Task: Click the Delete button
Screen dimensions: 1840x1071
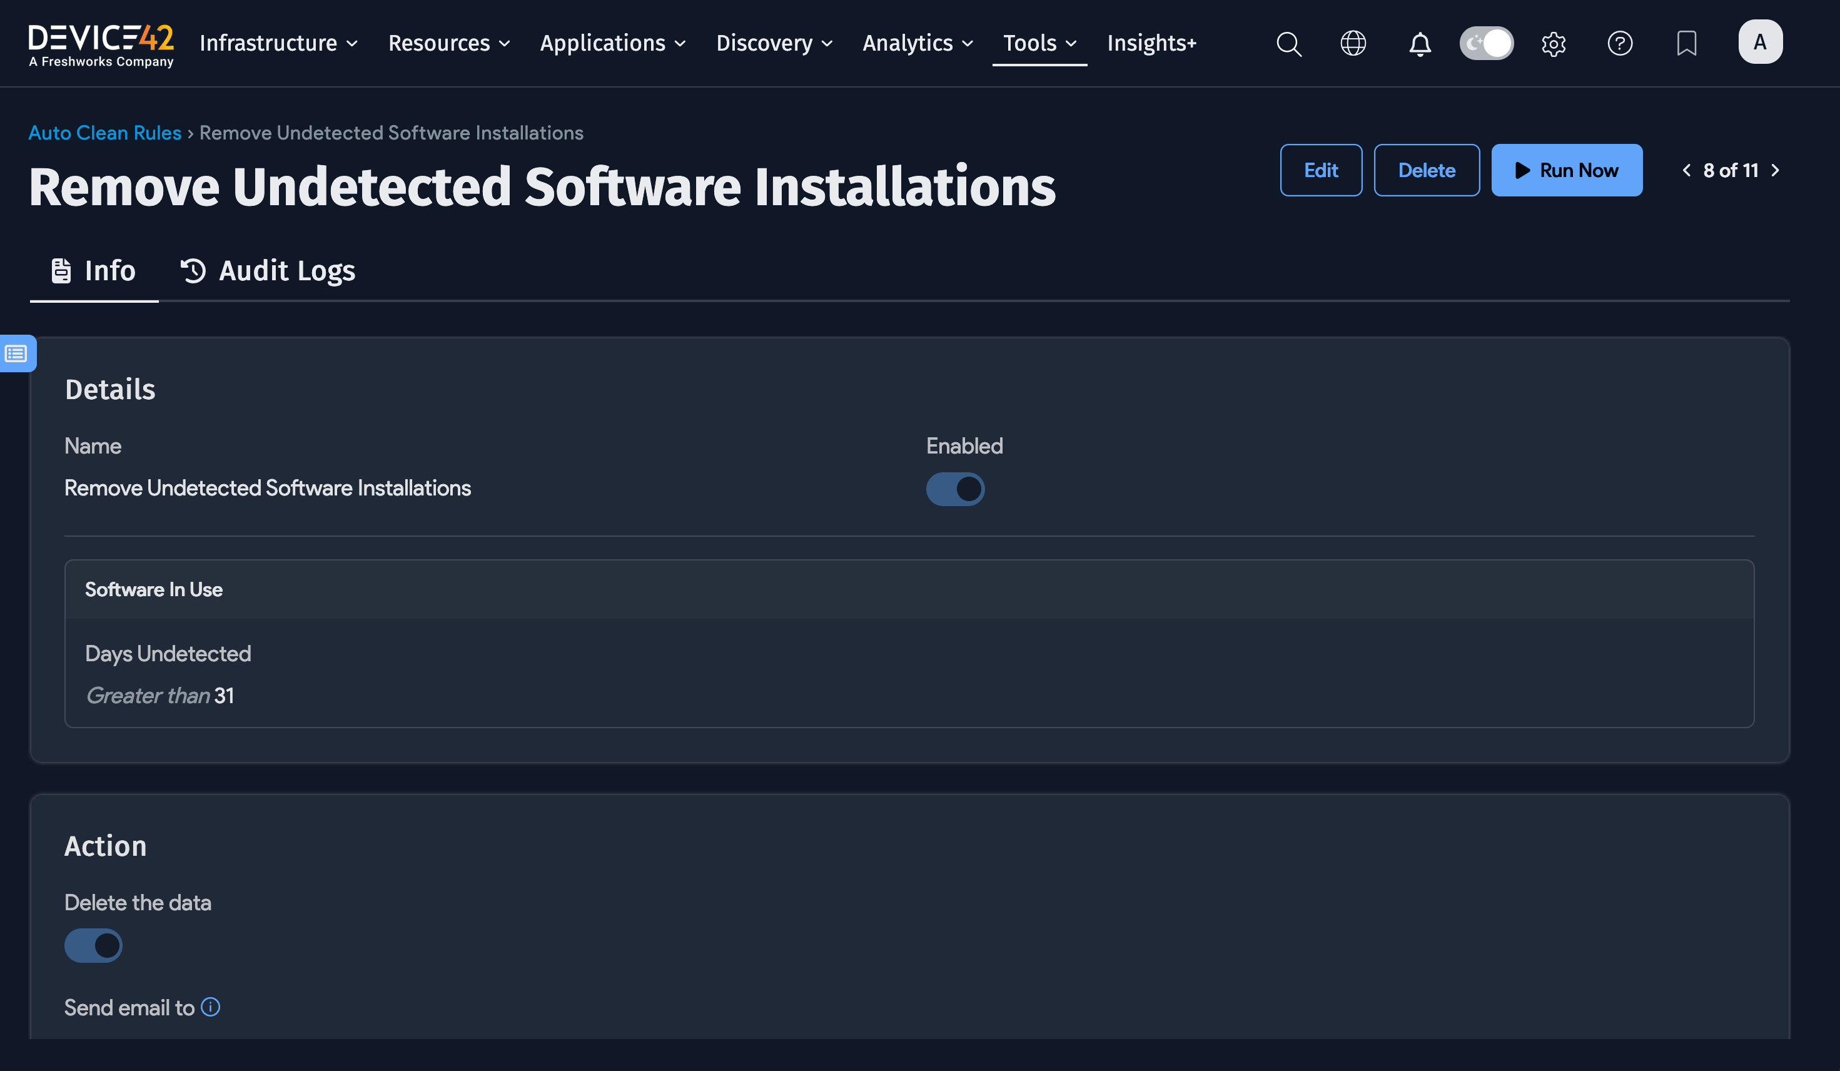Action: [1426, 170]
